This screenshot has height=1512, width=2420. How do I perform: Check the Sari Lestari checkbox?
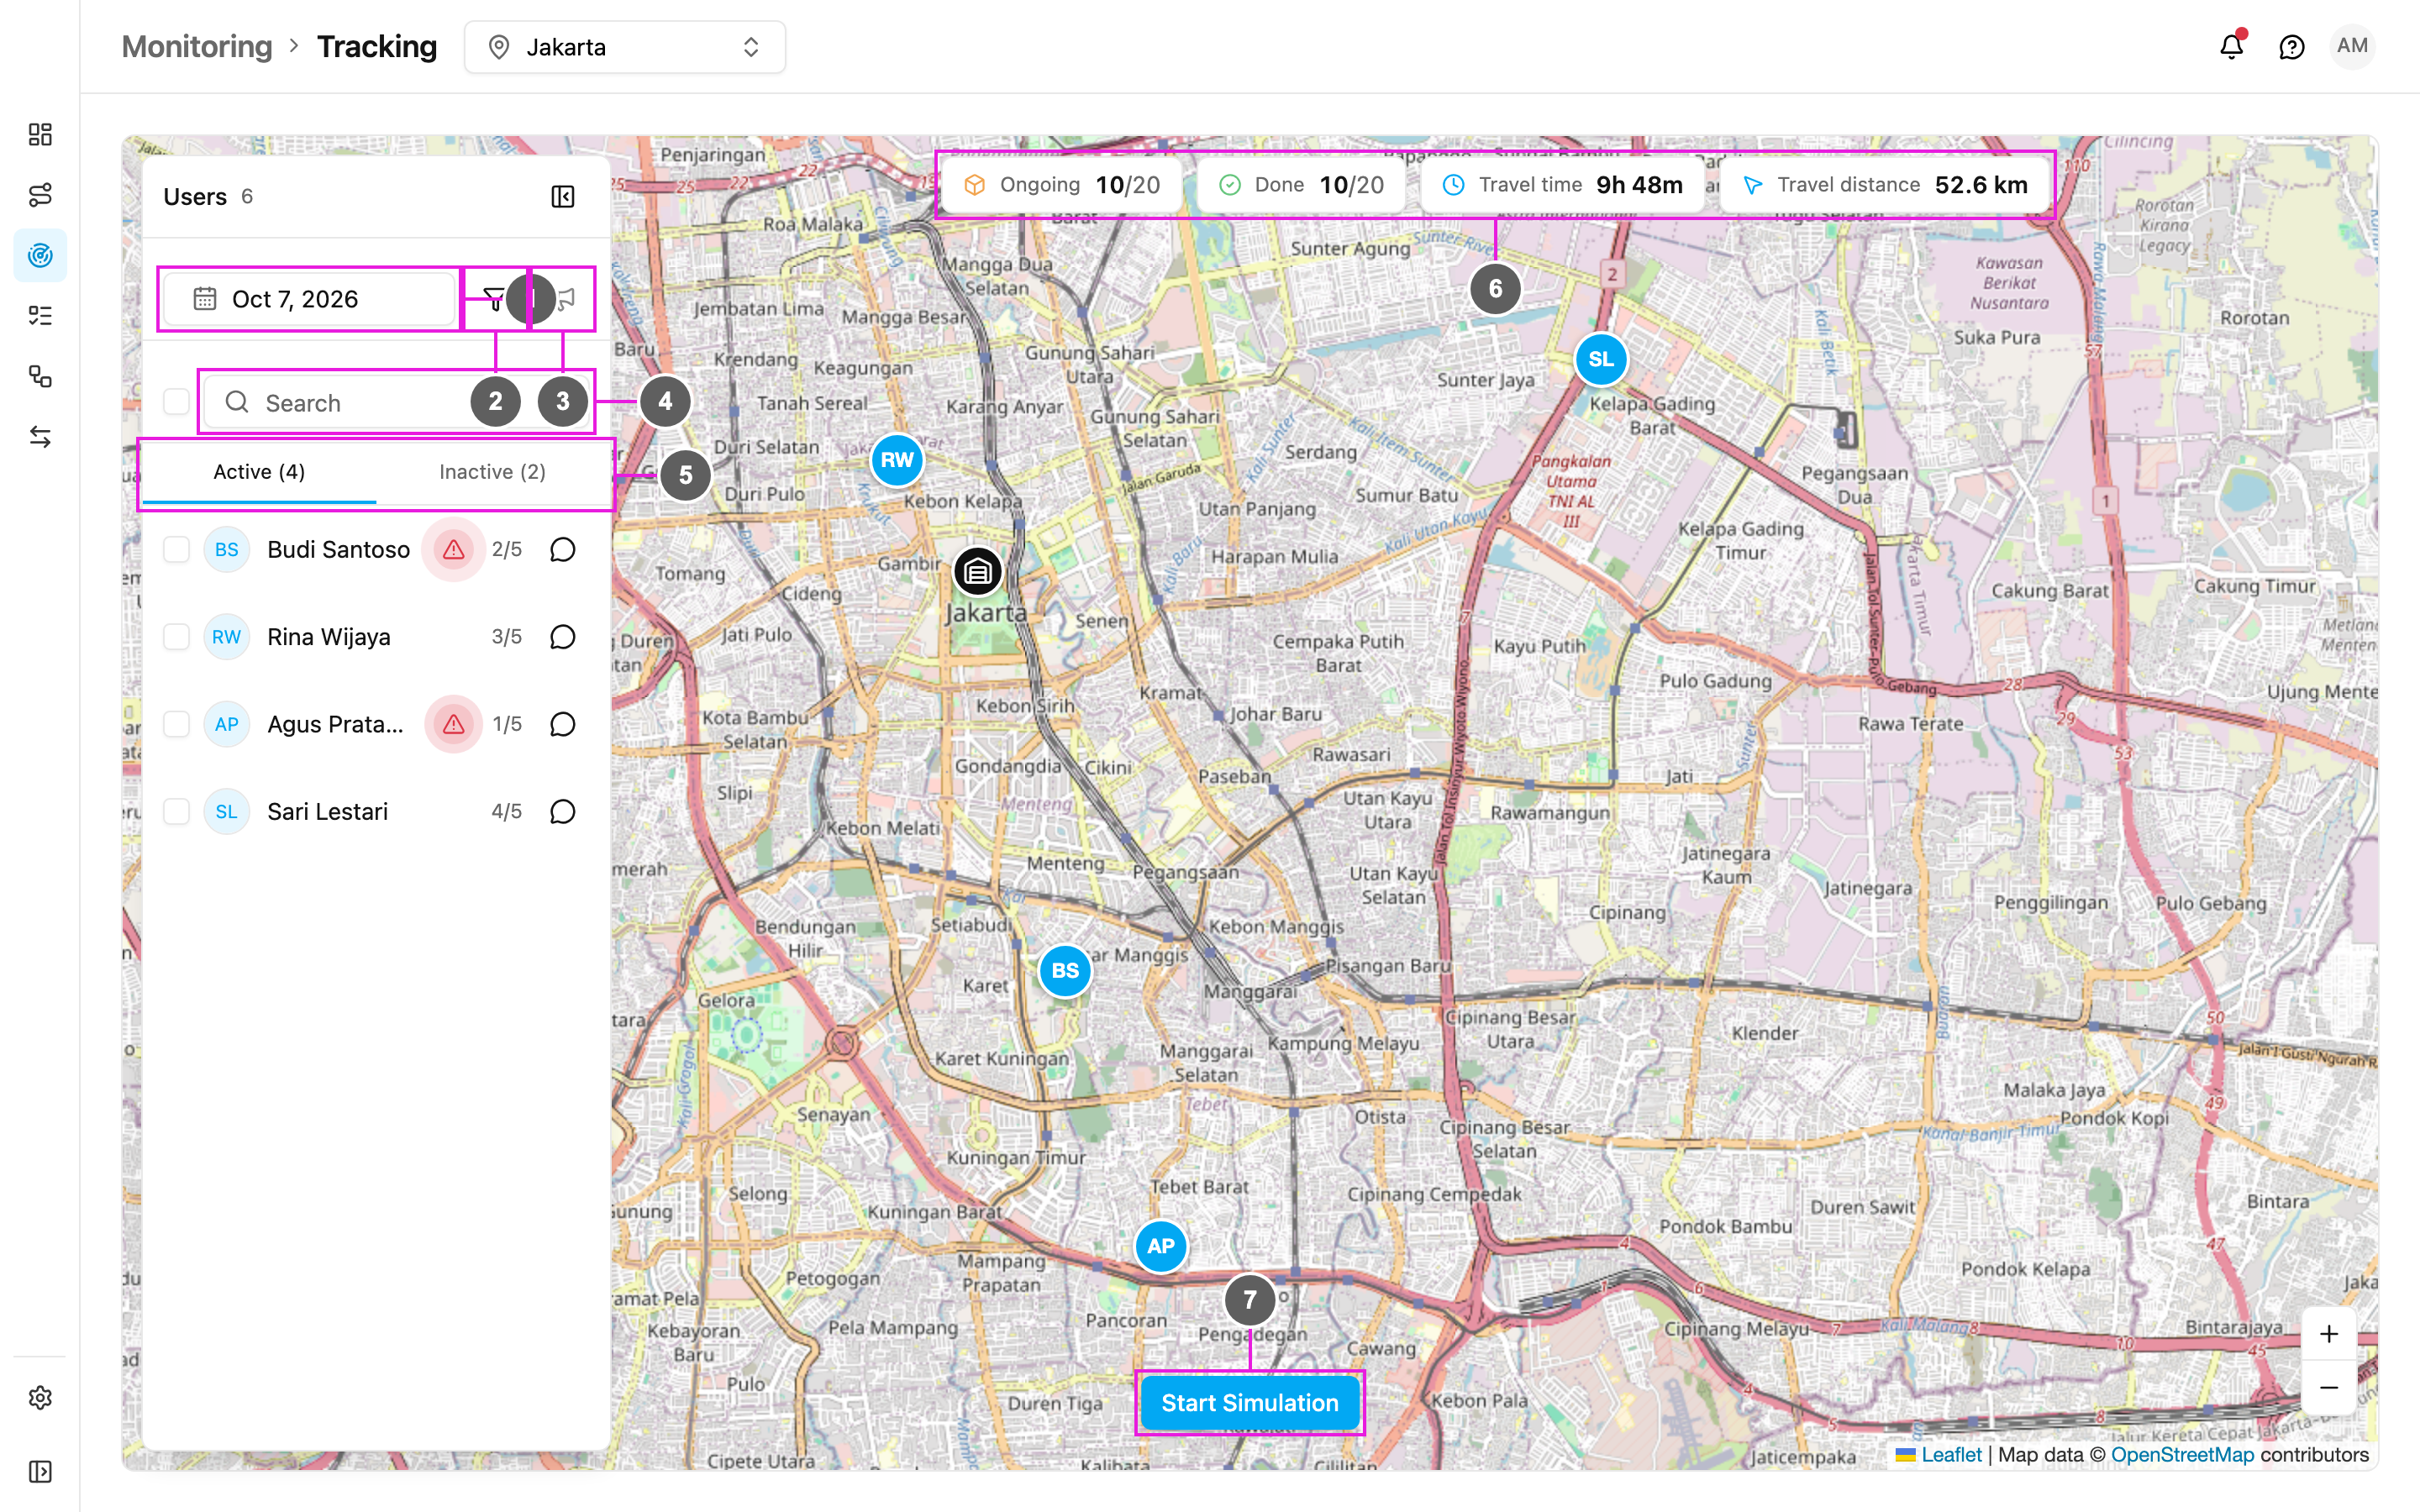coord(176,811)
